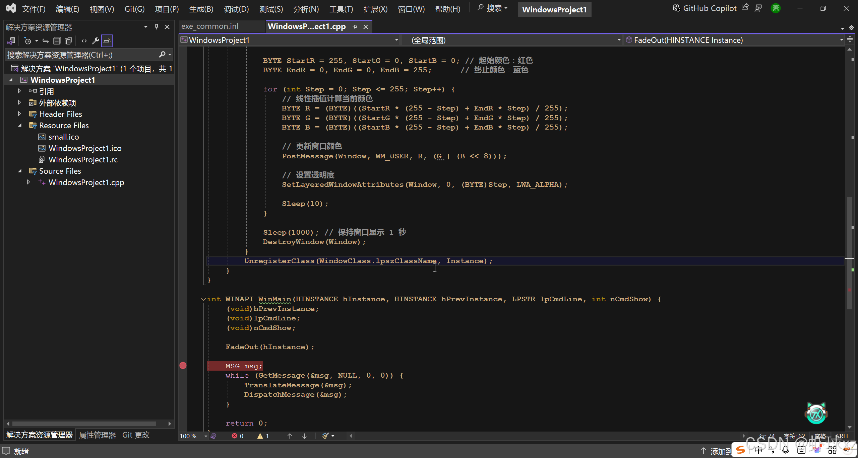The width and height of the screenshot is (858, 458).
Task: Click the GitHub Copilot button
Action: (704, 8)
